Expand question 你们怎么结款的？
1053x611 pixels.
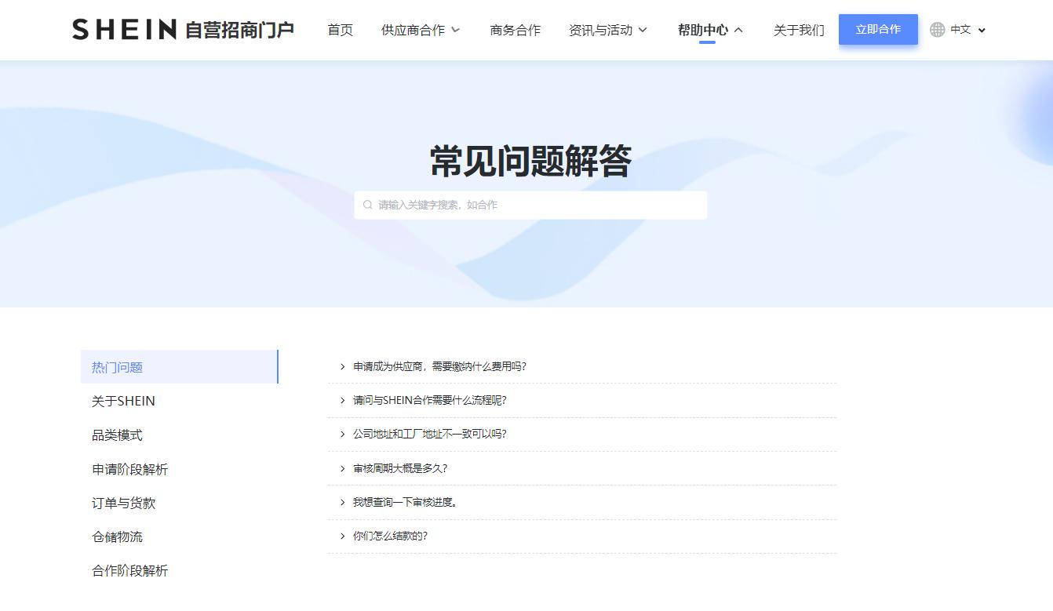582,536
